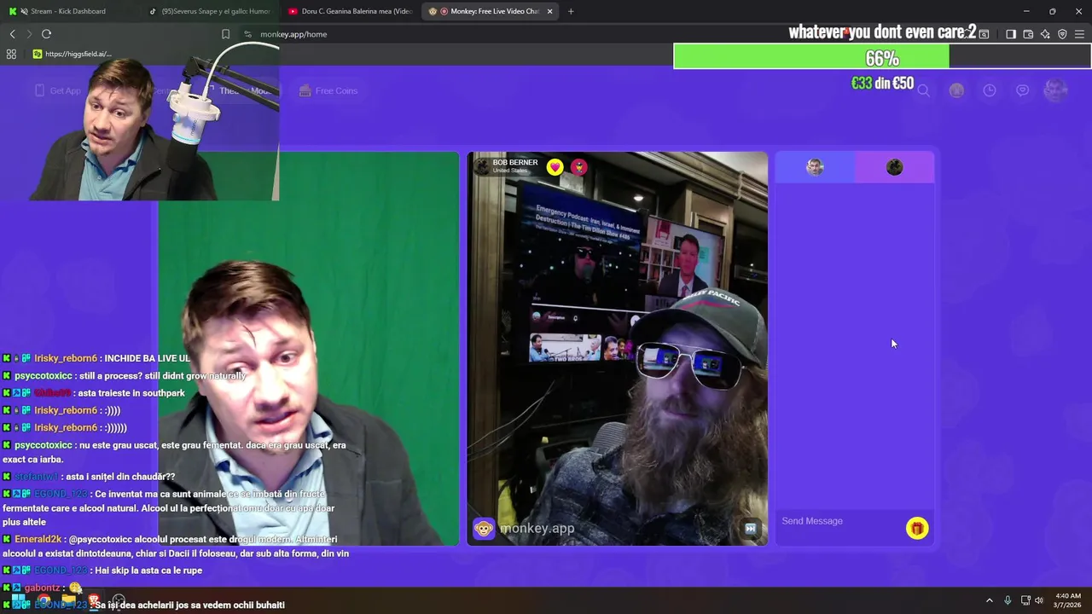Click chat message "asta traieste in southpark"
Viewport: 1092px width, 614px height.
coord(131,393)
